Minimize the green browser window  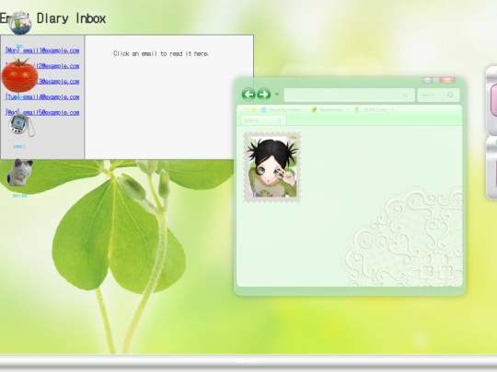click(427, 80)
